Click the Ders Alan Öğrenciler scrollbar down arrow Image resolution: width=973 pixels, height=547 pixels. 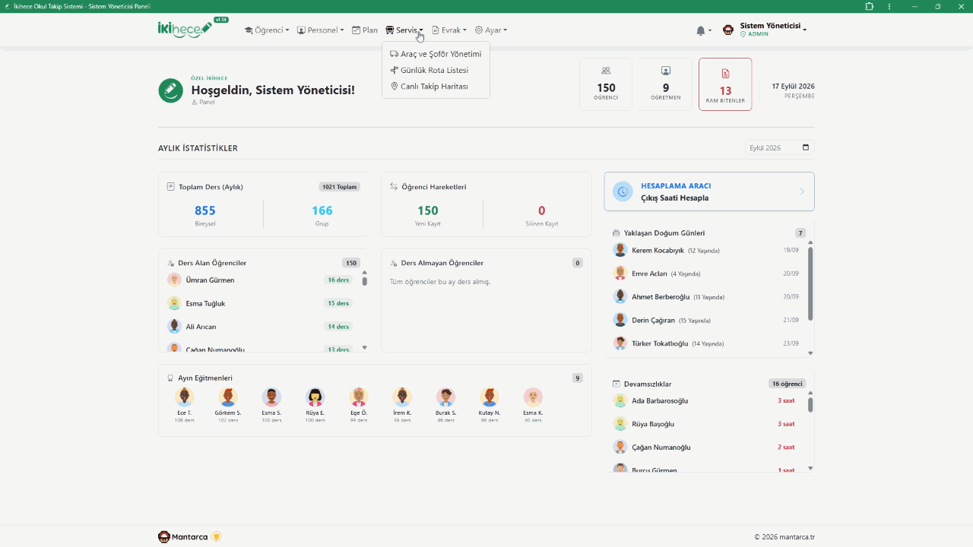point(365,347)
